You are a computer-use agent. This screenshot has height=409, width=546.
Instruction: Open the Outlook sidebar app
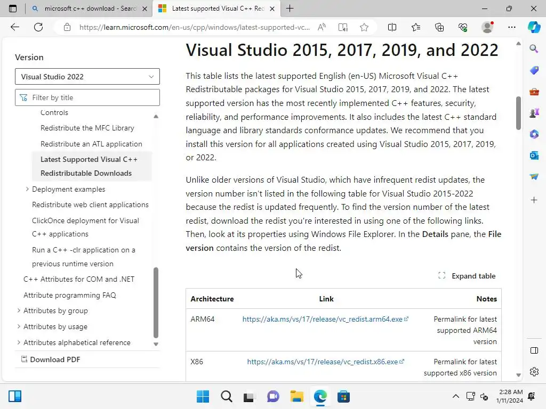534,155
